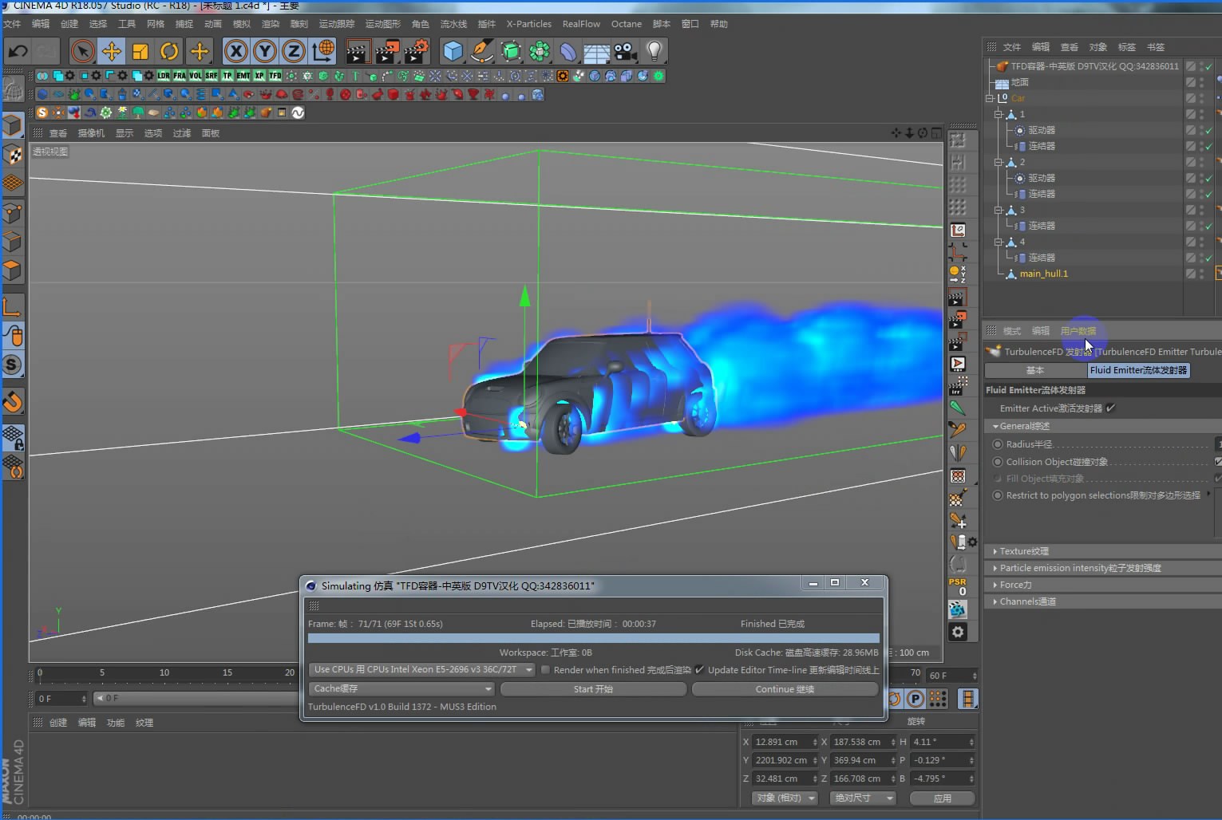
Task: Switch the world coordinate system icon
Action: click(x=323, y=52)
